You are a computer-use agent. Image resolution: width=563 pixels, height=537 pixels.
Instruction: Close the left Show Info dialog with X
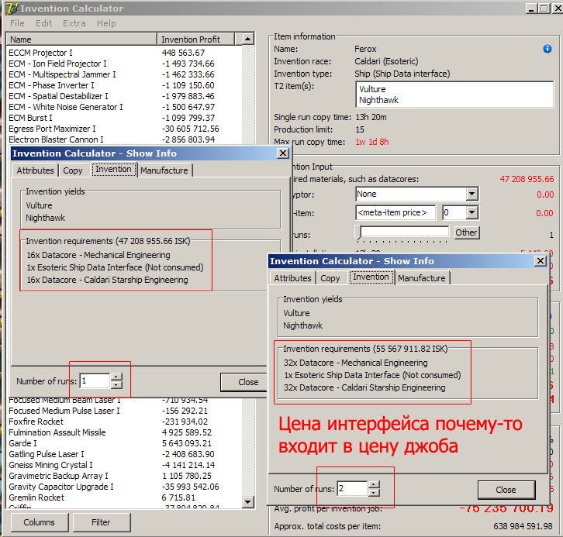(283, 153)
